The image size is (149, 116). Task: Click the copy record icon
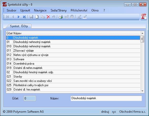coord(43,17)
